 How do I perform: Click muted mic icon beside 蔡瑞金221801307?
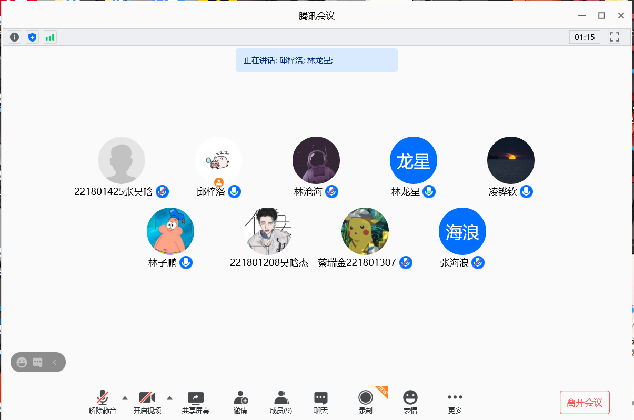[406, 263]
